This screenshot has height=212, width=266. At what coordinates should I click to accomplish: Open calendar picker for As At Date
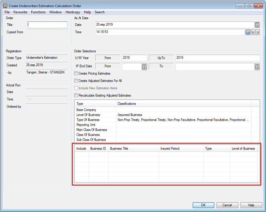[x=257, y=25]
